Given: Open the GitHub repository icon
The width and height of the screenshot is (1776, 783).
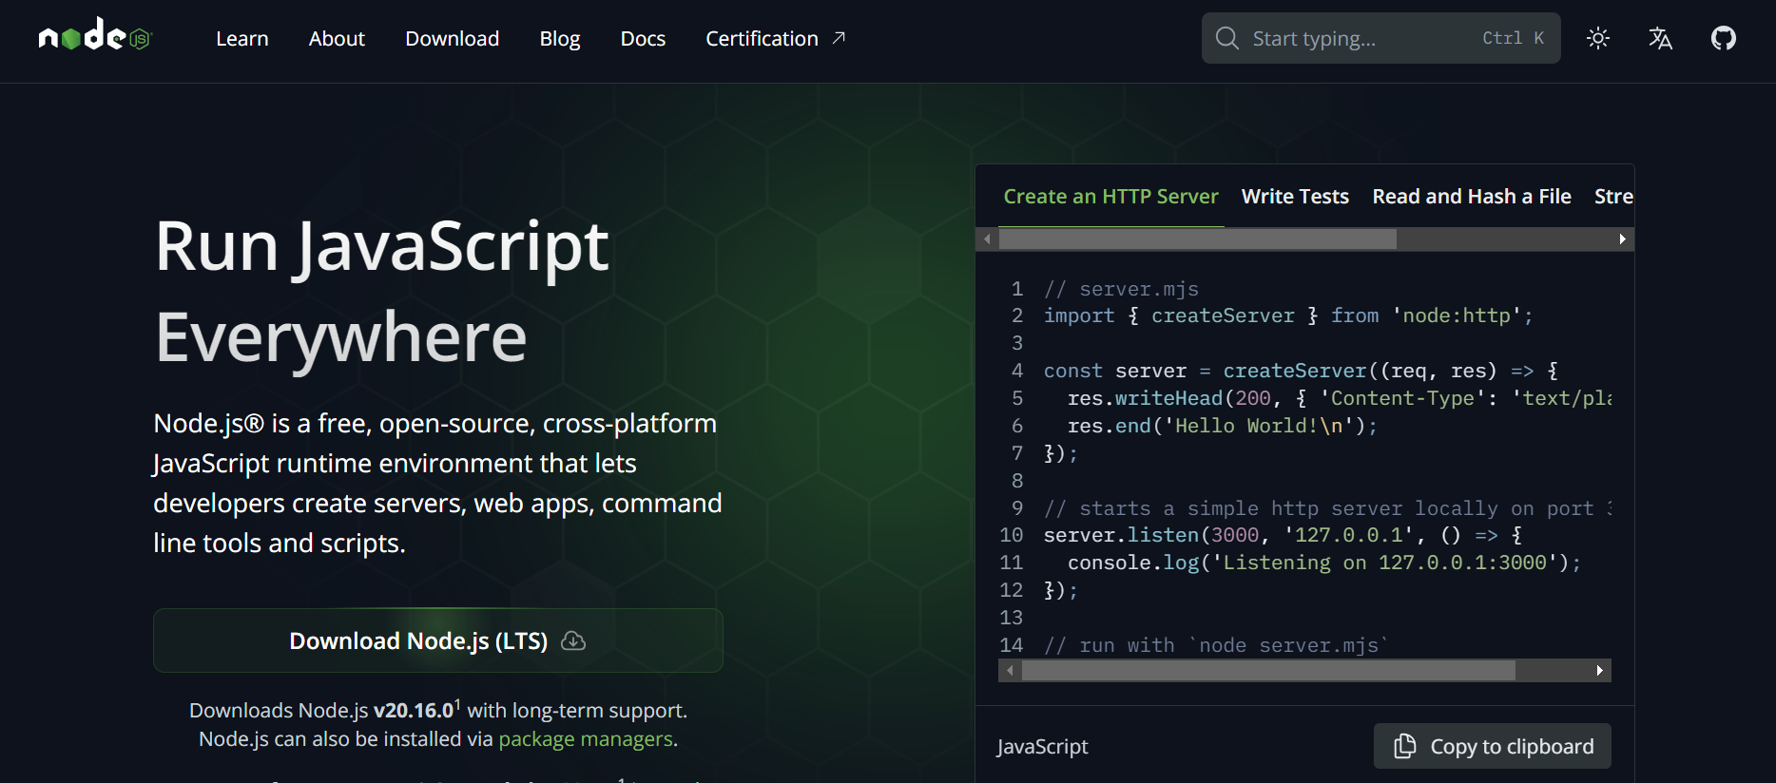Looking at the screenshot, I should click(x=1724, y=38).
